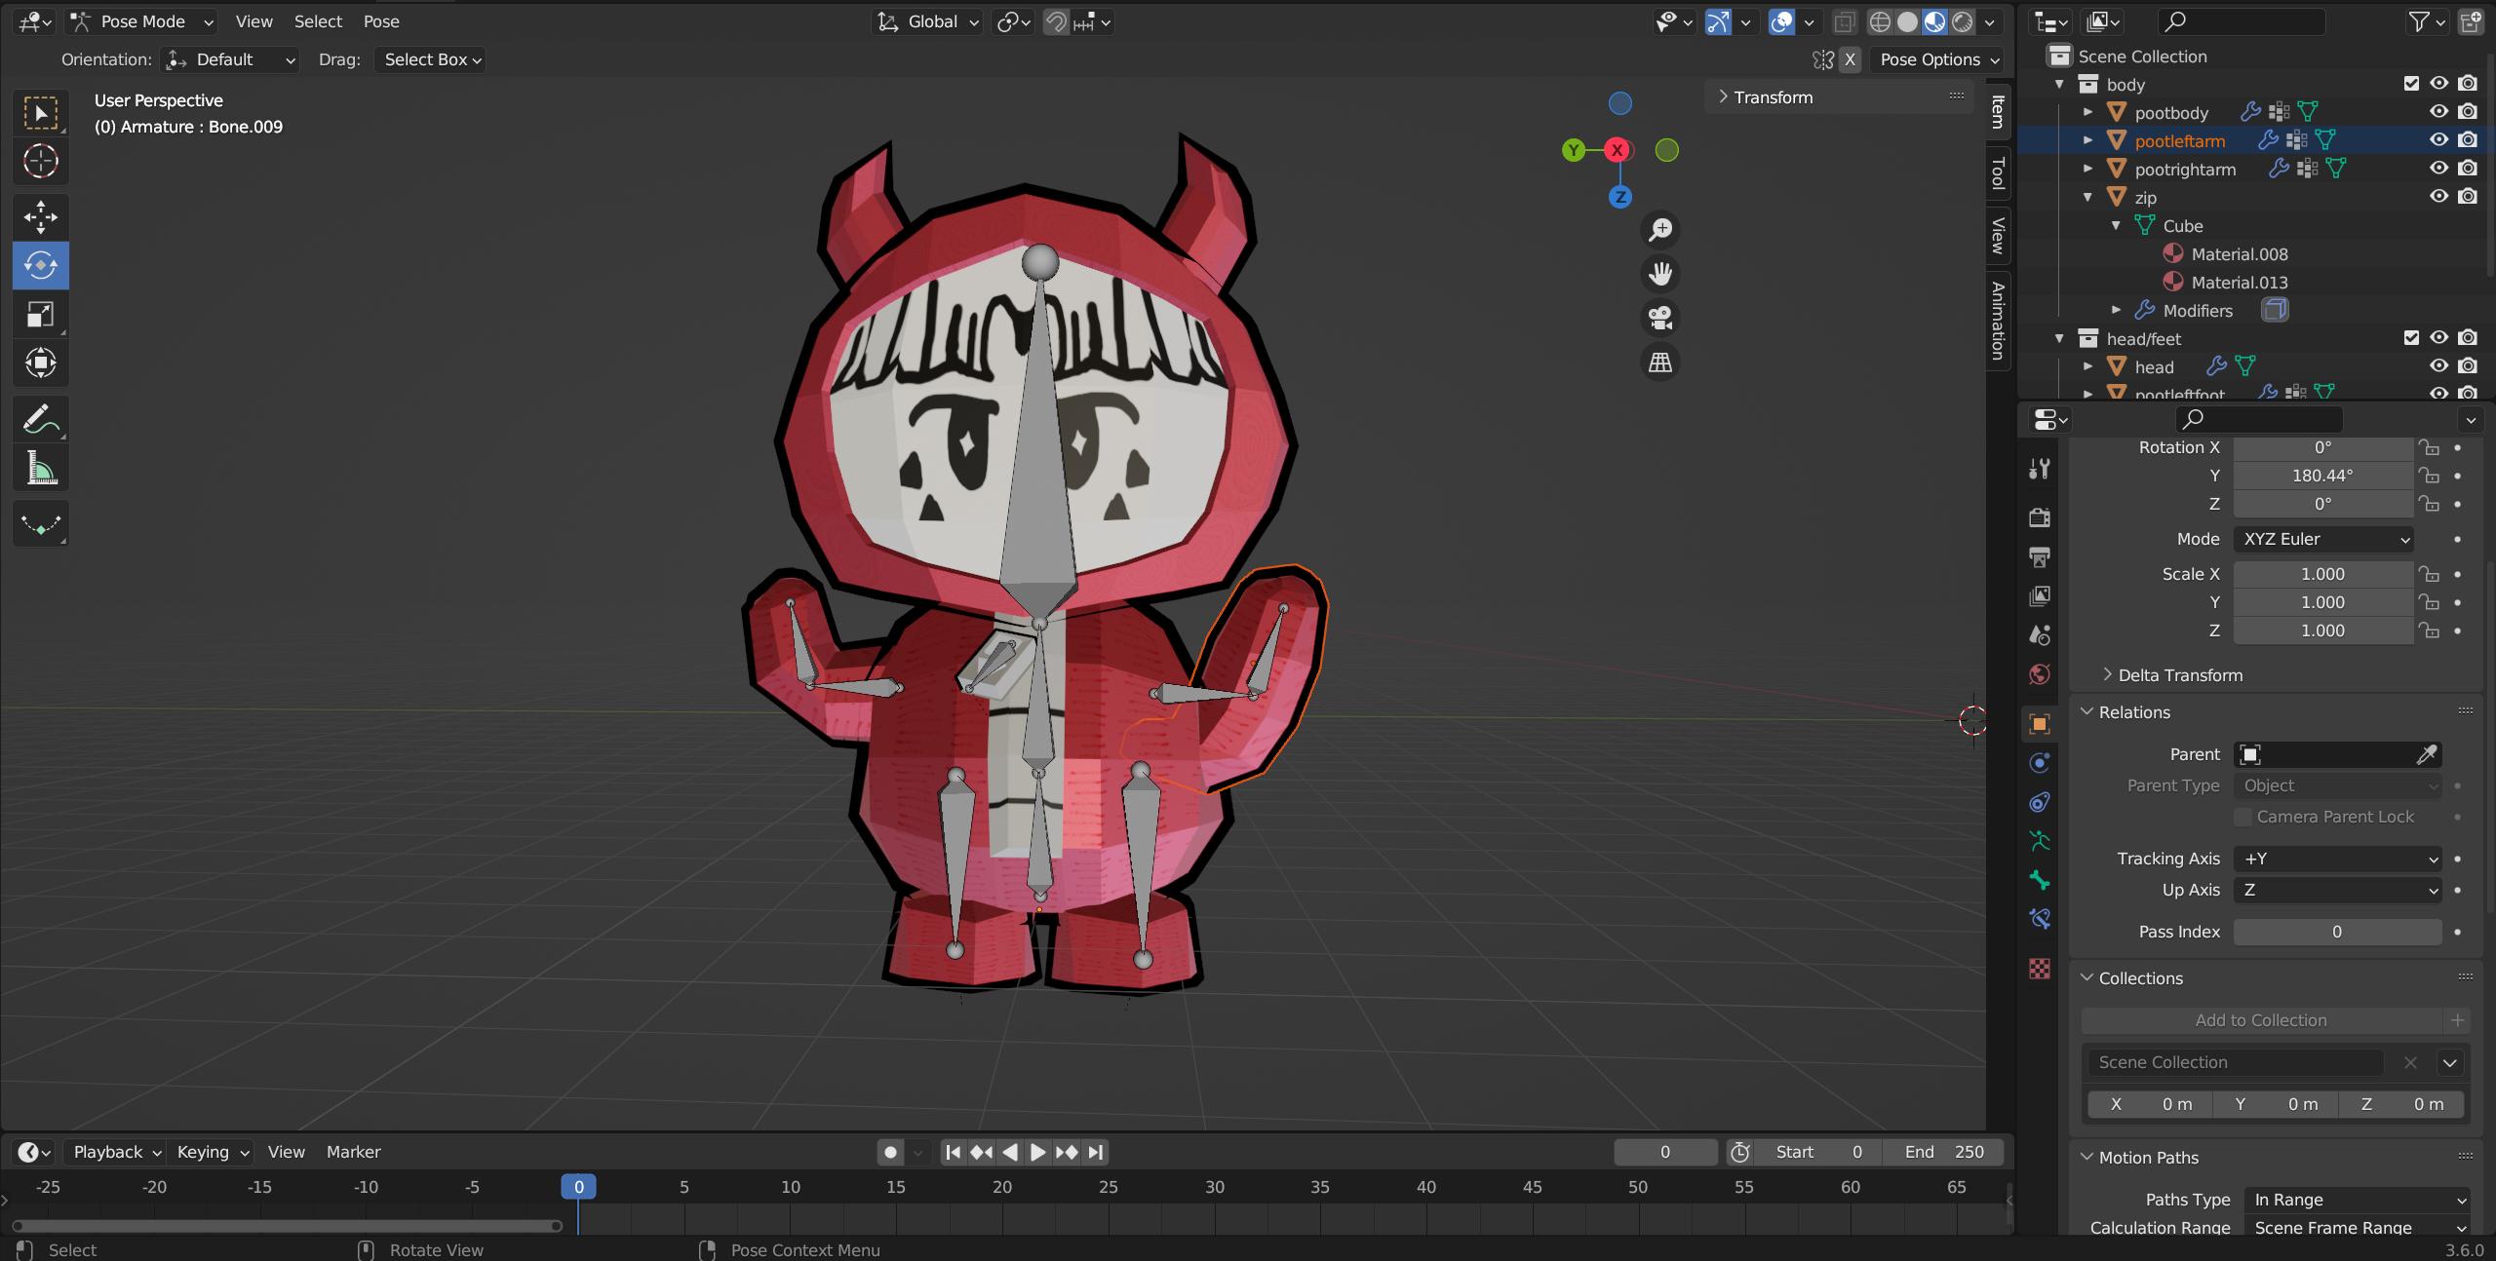Screen dimensions: 2496x1261
Task: Activate the Rotate tool
Action: tap(40, 265)
